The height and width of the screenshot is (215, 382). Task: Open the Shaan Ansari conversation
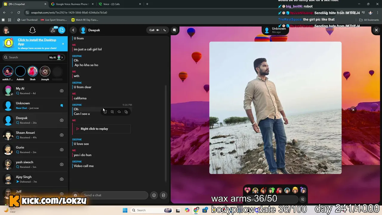(34, 135)
